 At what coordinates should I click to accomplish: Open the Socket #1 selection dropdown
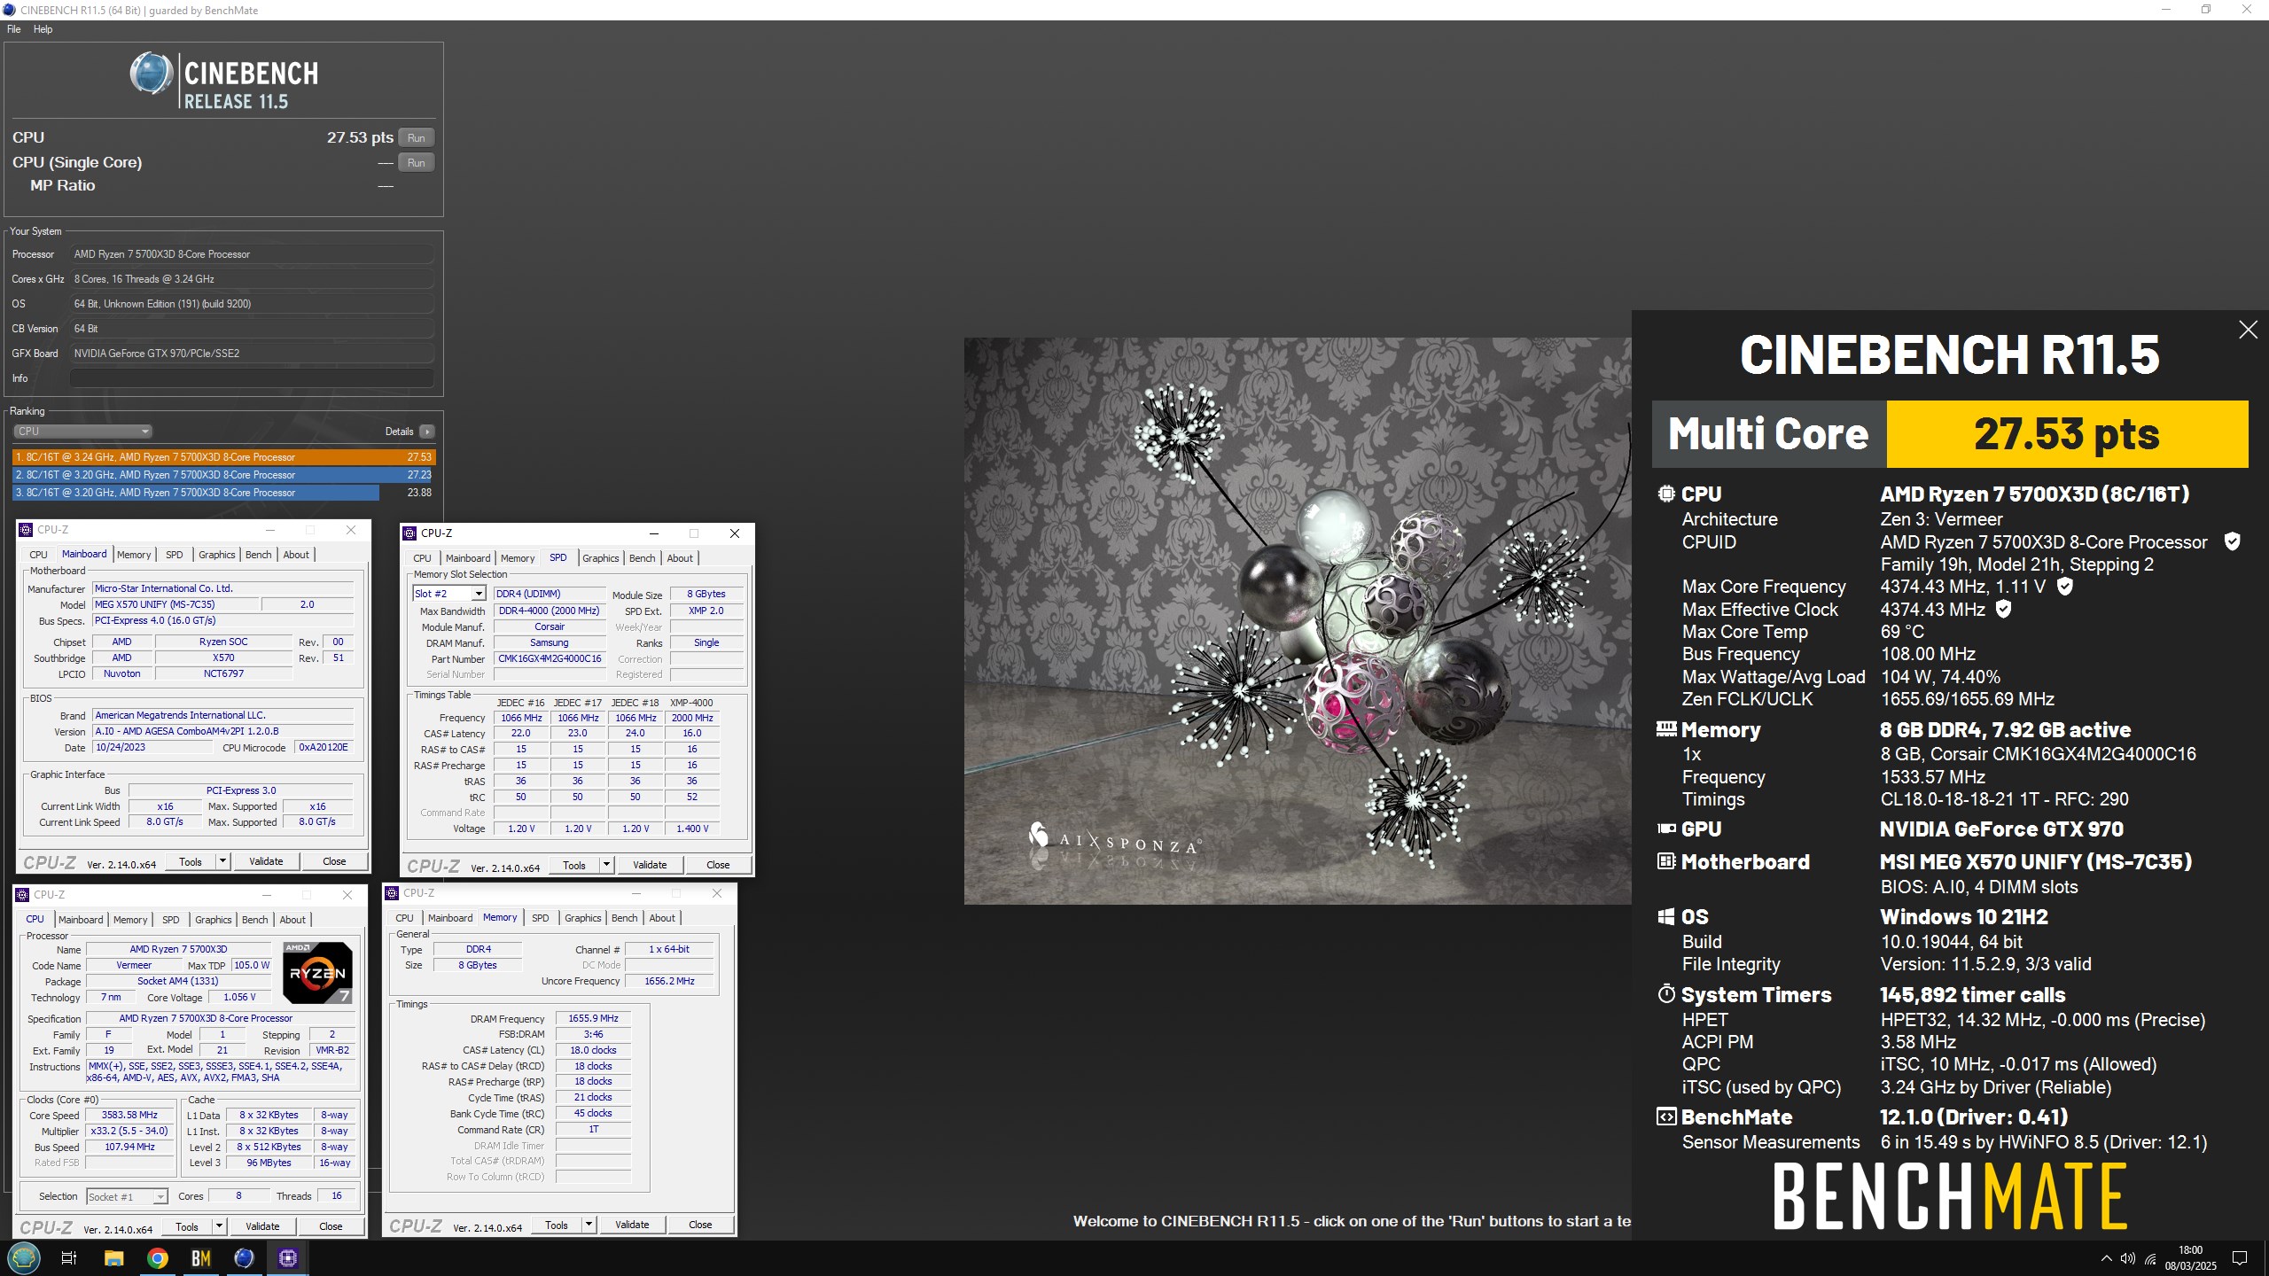click(127, 1196)
